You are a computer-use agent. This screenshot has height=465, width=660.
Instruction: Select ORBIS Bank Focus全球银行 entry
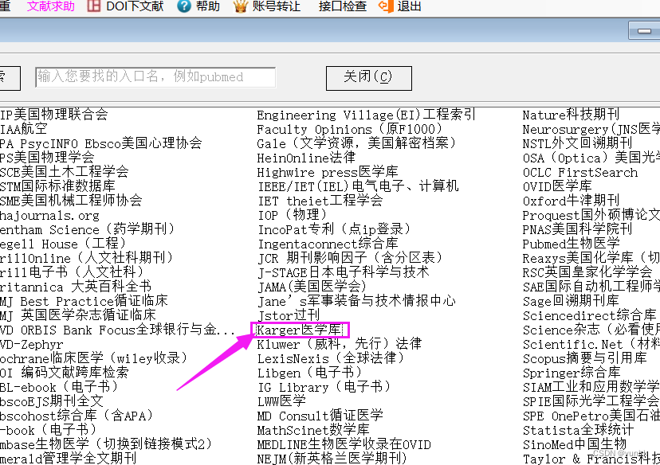tap(118, 330)
